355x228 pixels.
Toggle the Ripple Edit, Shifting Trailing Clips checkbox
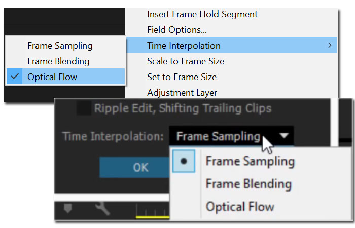[x=84, y=108]
